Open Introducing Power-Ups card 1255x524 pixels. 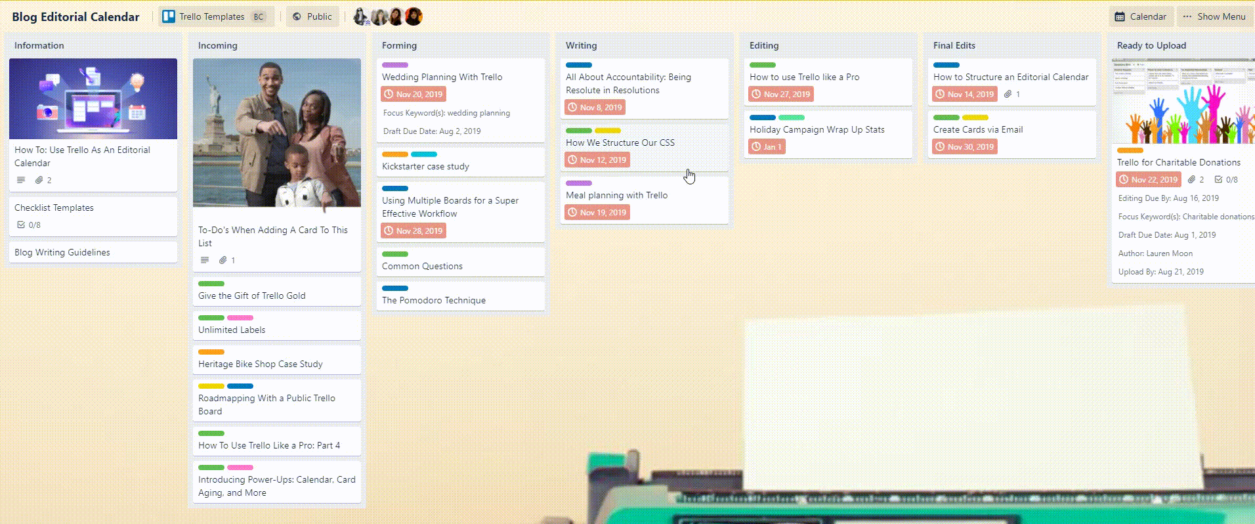coord(277,482)
